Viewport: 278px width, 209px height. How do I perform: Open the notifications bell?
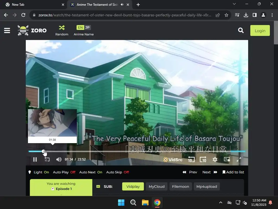click(x=271, y=202)
